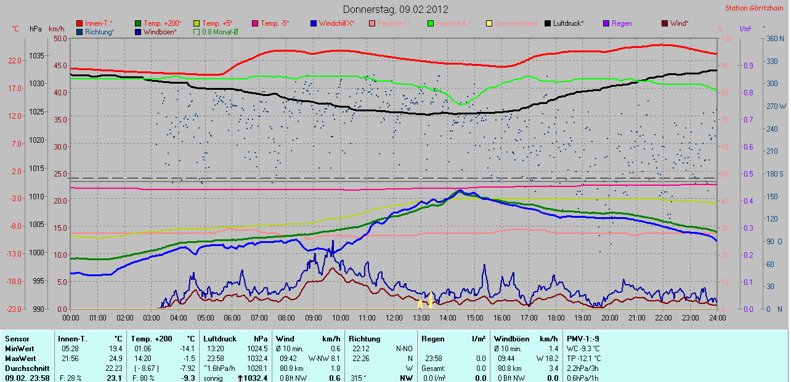Select the Feuchte I.* legend label
791x382 pixels.
pyautogui.click(x=393, y=23)
